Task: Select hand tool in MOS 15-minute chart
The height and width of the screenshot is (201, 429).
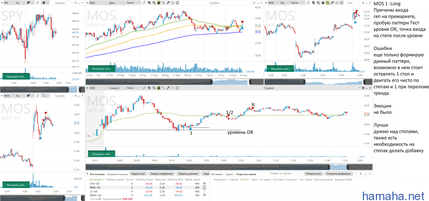Action: pyautogui.click(x=323, y=3)
